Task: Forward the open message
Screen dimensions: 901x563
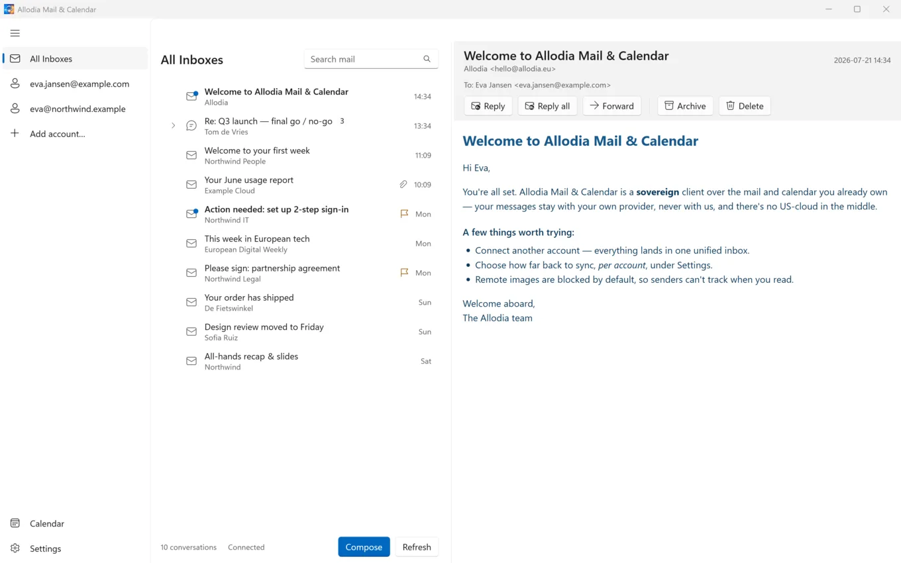Action: (611, 106)
